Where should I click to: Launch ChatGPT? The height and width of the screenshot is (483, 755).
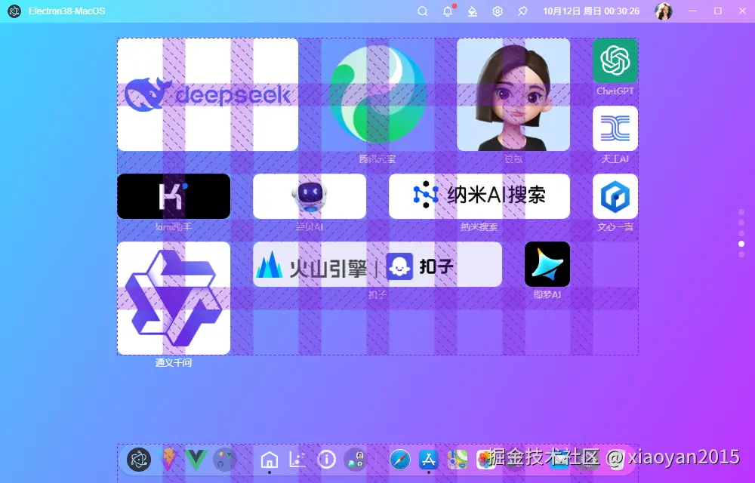615,60
